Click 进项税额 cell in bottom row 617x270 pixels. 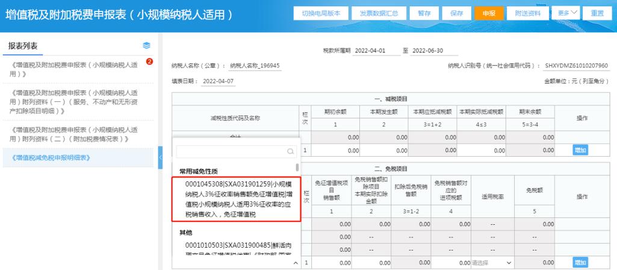click(451, 263)
